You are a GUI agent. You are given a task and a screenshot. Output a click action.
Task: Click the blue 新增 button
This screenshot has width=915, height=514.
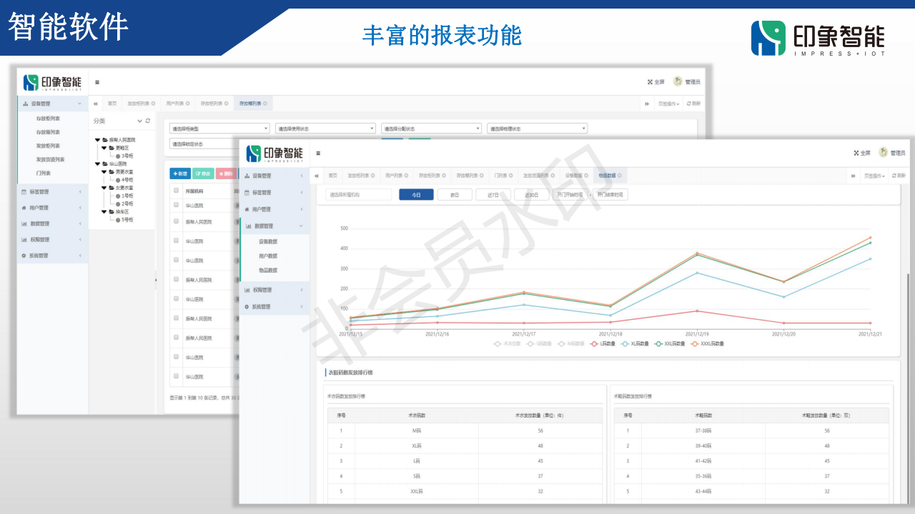click(x=180, y=173)
